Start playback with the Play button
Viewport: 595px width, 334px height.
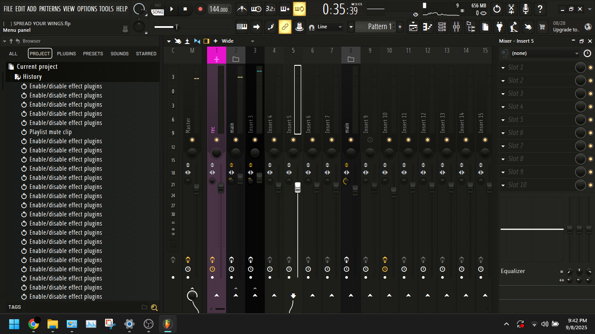(172, 9)
